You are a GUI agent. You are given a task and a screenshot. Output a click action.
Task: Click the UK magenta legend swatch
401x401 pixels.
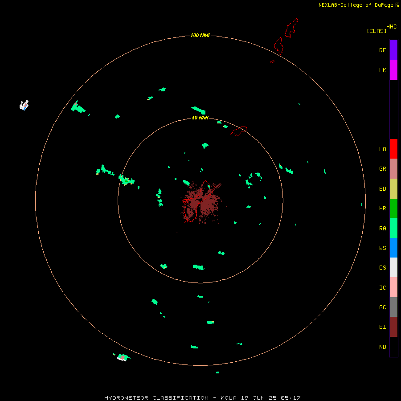tap(393, 70)
